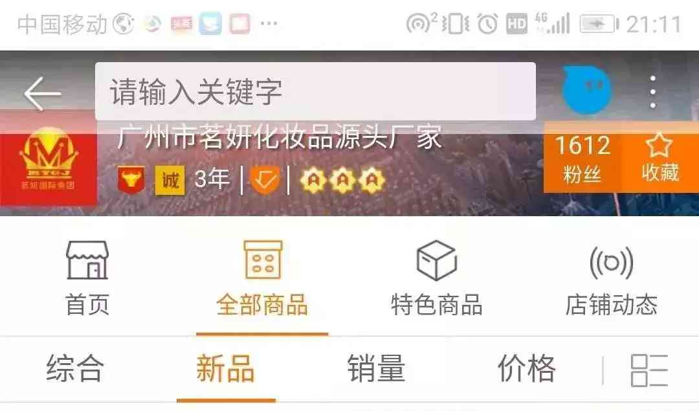The height and width of the screenshot is (411, 699).
Task: Tap the AAA rating medals
Action: click(x=342, y=180)
